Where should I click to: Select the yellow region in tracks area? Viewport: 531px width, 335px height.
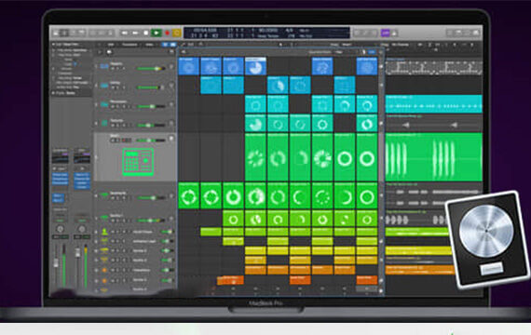[418, 250]
